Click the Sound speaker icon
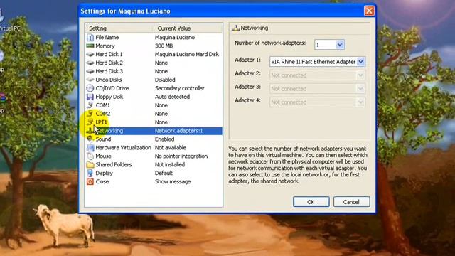Viewport: 455px width, 256px height. (90, 139)
